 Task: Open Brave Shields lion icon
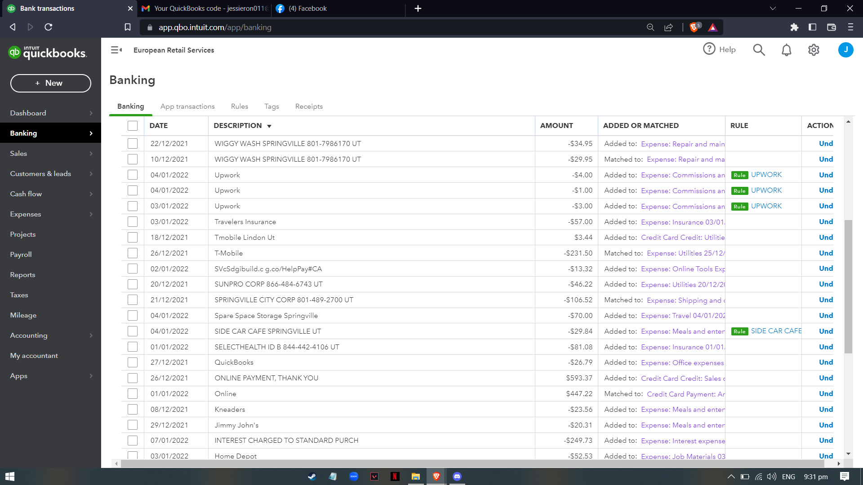694,27
